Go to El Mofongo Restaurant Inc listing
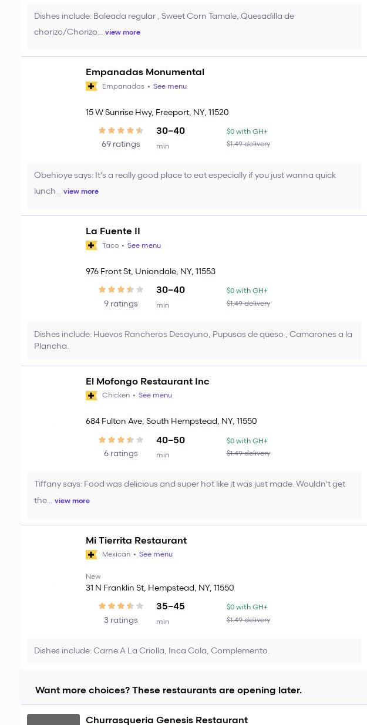This screenshot has width=367, height=725. 147,382
